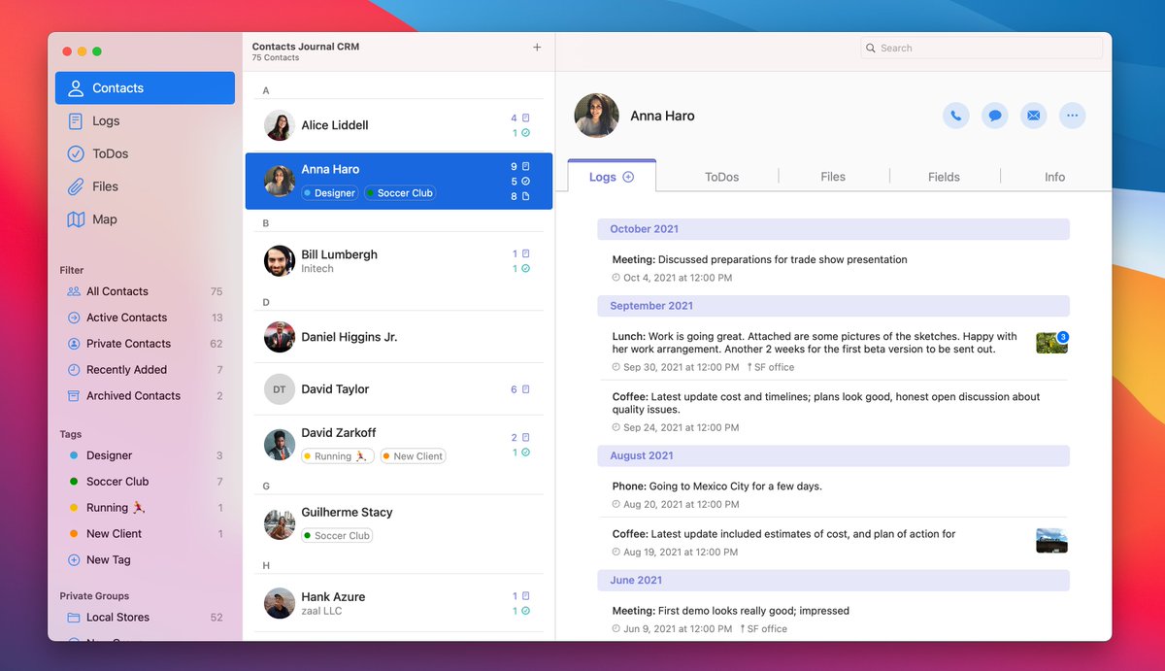The height and width of the screenshot is (671, 1165).
Task: Click David Zarkoff's New Client tag
Action: coord(413,456)
